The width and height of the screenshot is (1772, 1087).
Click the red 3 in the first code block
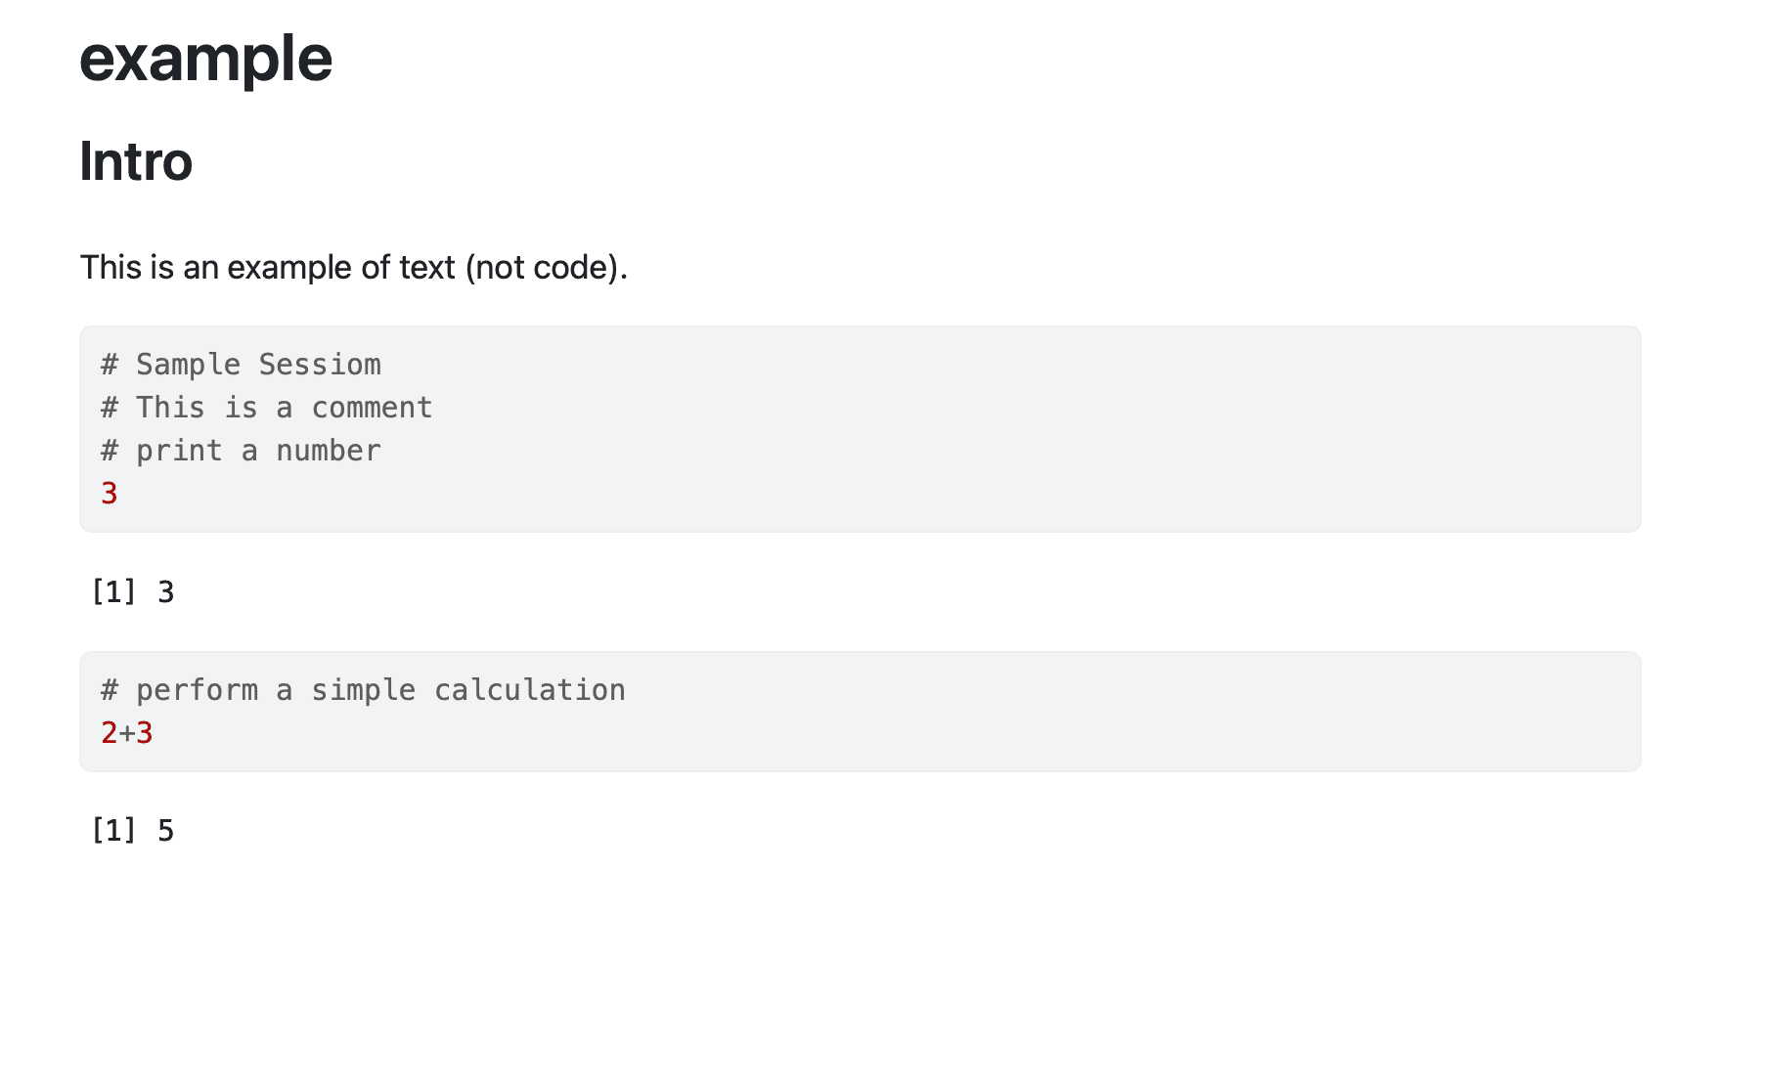coord(110,494)
